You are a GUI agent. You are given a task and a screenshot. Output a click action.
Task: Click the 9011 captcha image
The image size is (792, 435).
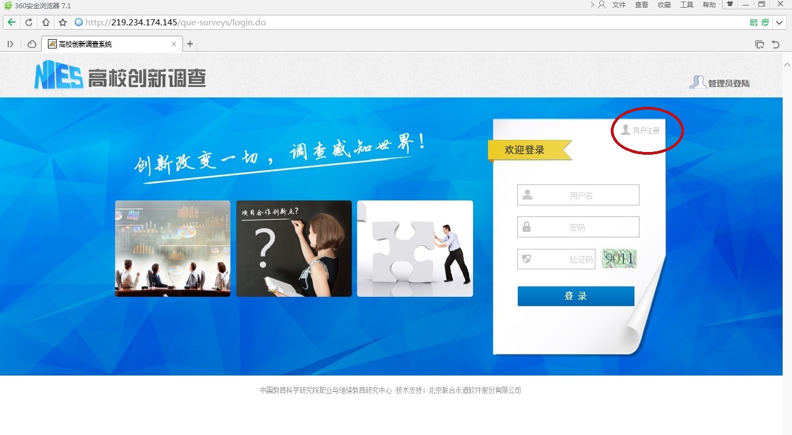point(619,258)
